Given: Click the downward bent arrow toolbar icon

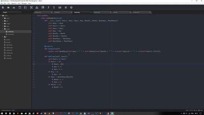Looking at the screenshot, I should click(x=54, y=8).
